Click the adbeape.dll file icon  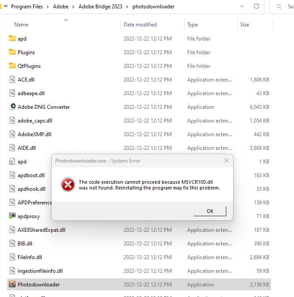pyautogui.click(x=12, y=93)
